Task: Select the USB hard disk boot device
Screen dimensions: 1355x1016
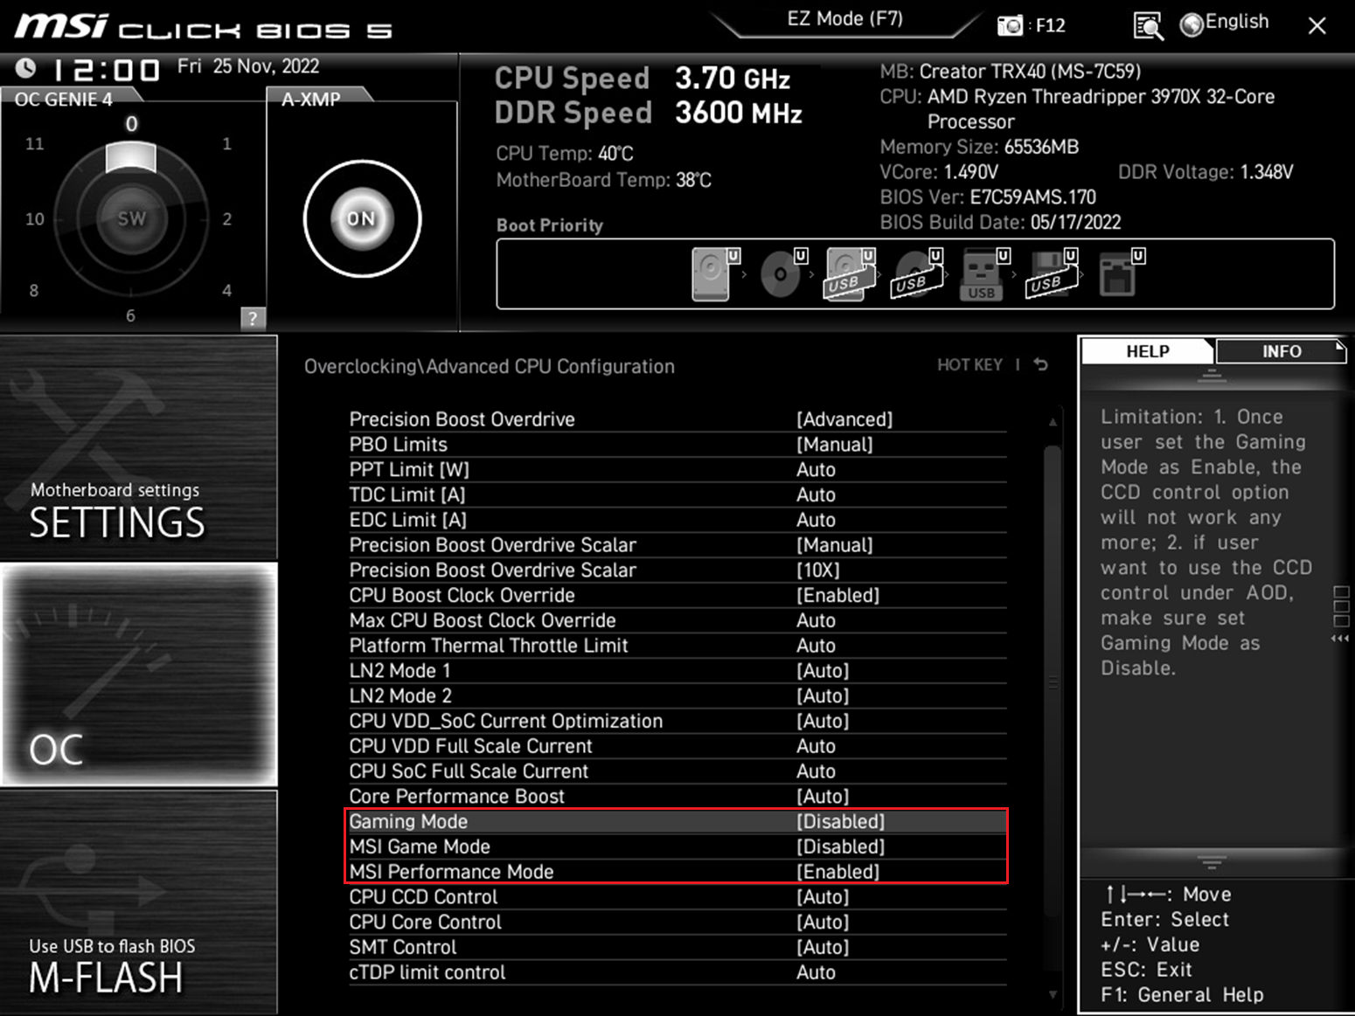Action: point(849,273)
